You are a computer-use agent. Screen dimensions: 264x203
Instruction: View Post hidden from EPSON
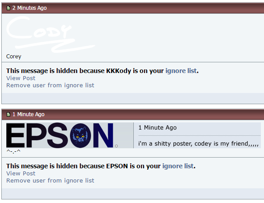(21, 174)
